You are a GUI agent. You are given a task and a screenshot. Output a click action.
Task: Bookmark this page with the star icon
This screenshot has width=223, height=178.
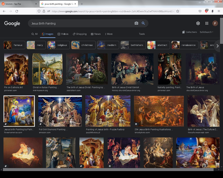pos(178,11)
